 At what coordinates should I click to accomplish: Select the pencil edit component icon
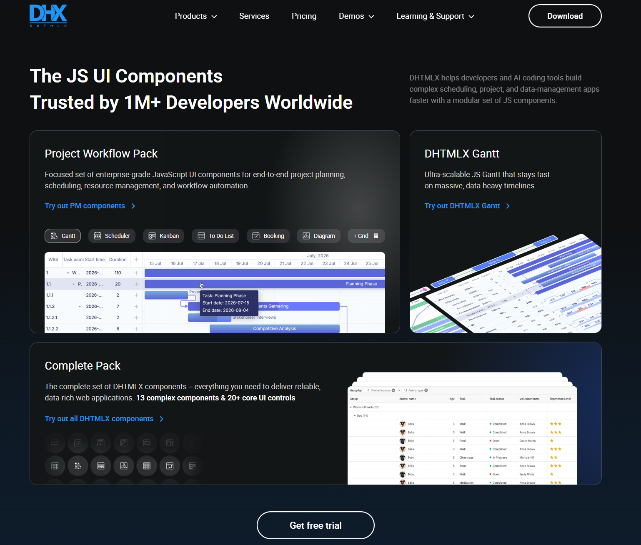[x=124, y=443]
